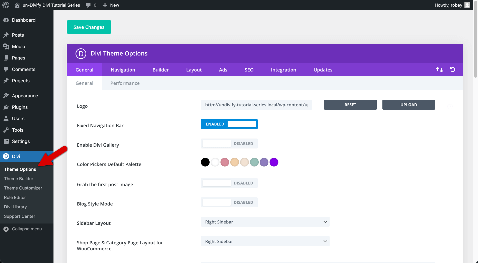Click the import/export arrows icon
Image resolution: width=478 pixels, height=263 pixels.
click(x=439, y=70)
